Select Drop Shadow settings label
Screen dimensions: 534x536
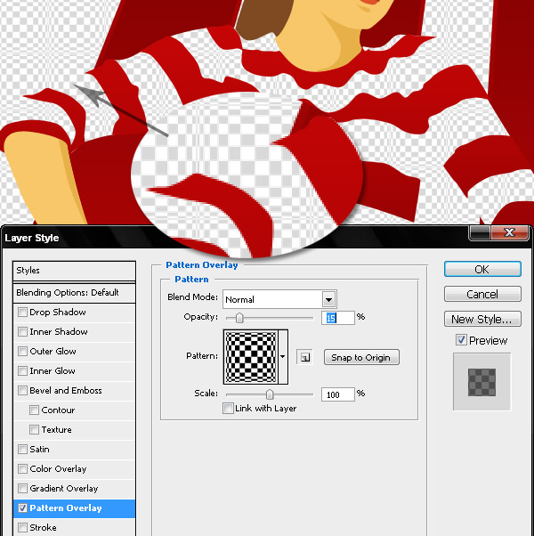pos(58,313)
